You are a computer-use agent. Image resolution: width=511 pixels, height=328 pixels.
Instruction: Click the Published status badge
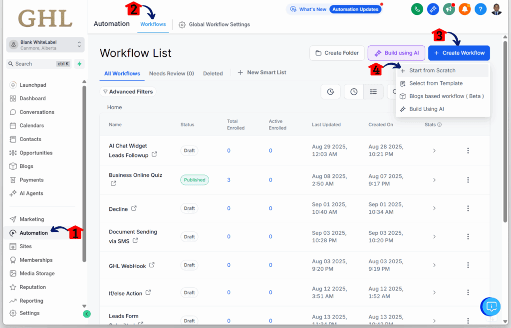pyautogui.click(x=195, y=180)
